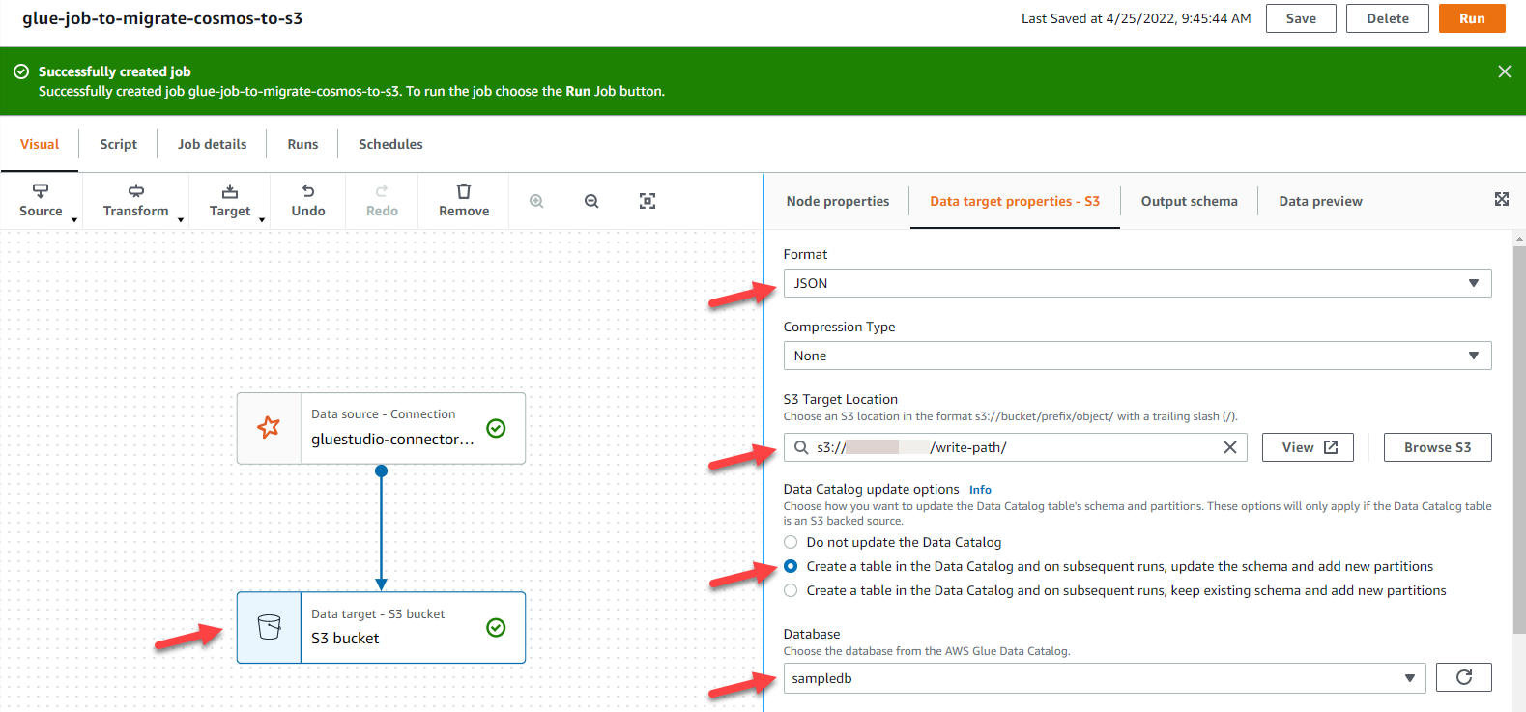Open the Data preview tab
1526x712 pixels.
tap(1320, 201)
